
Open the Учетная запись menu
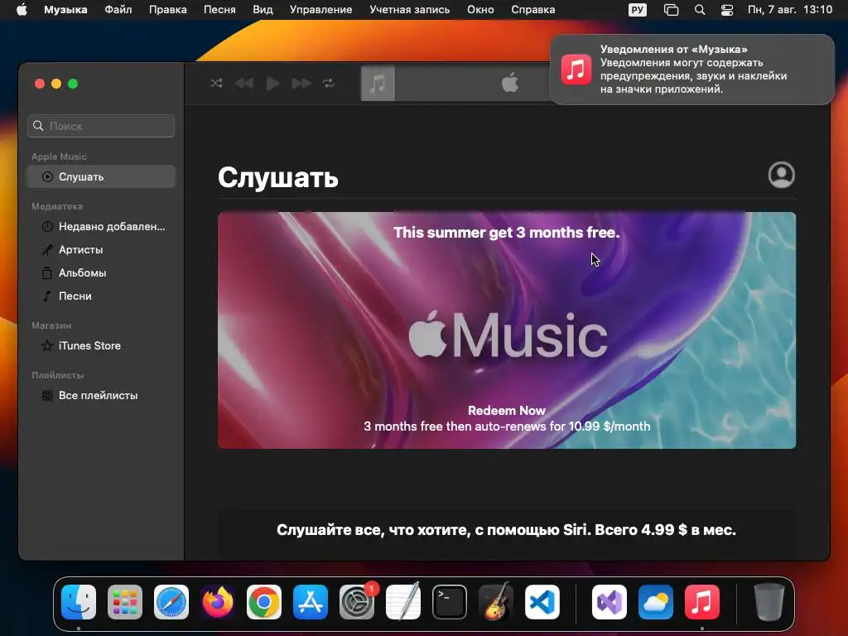click(409, 10)
